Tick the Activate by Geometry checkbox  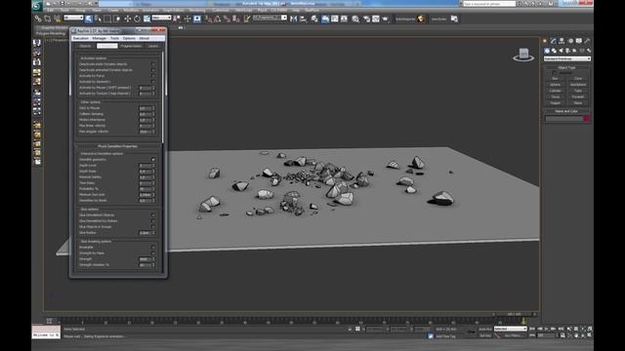point(153,82)
